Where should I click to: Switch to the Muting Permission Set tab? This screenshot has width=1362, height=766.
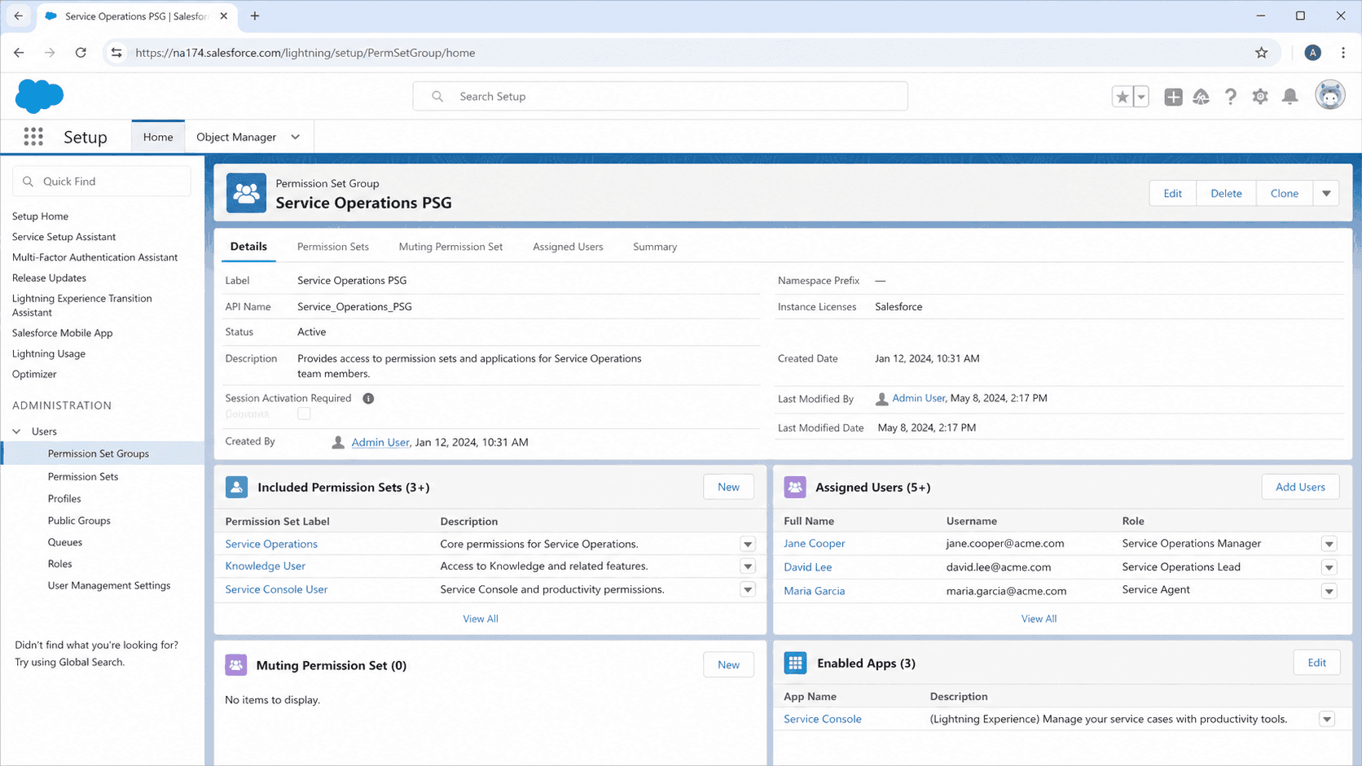coord(450,247)
